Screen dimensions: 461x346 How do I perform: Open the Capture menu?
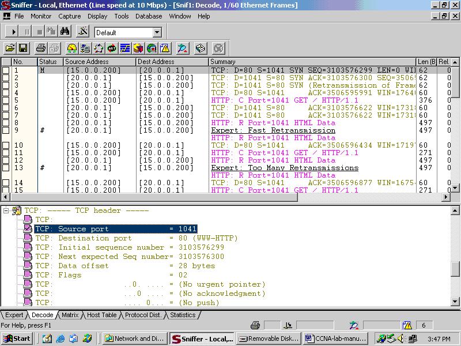[69, 16]
